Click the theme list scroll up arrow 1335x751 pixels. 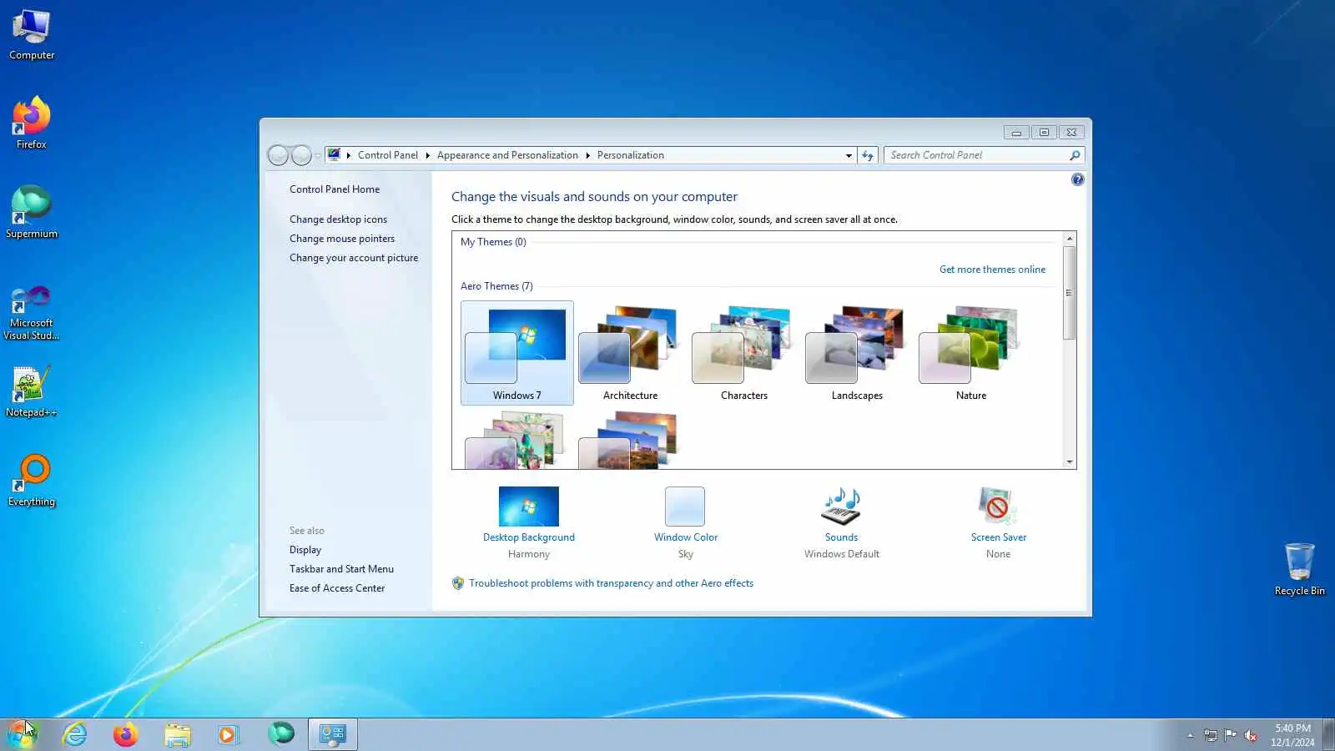click(1069, 239)
